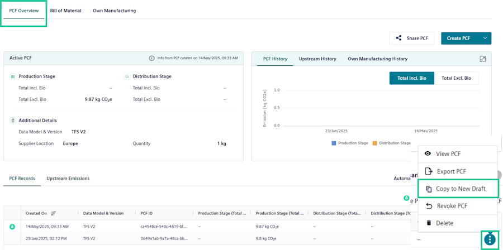503x250 pixels.
Task: Switch to the Upstream Emissions tab
Action: point(68,179)
